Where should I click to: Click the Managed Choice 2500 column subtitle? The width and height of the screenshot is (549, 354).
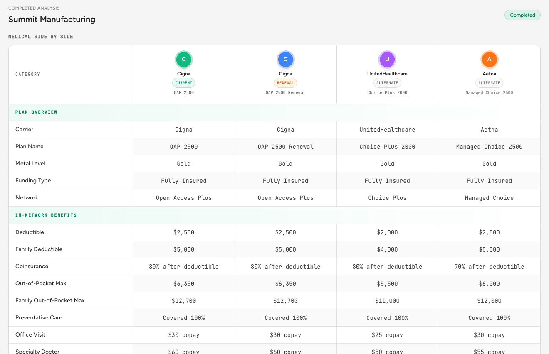(489, 92)
